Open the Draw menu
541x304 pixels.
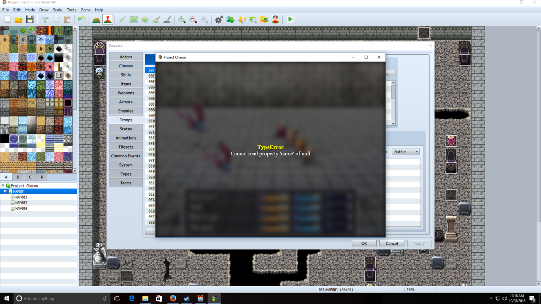[44, 10]
